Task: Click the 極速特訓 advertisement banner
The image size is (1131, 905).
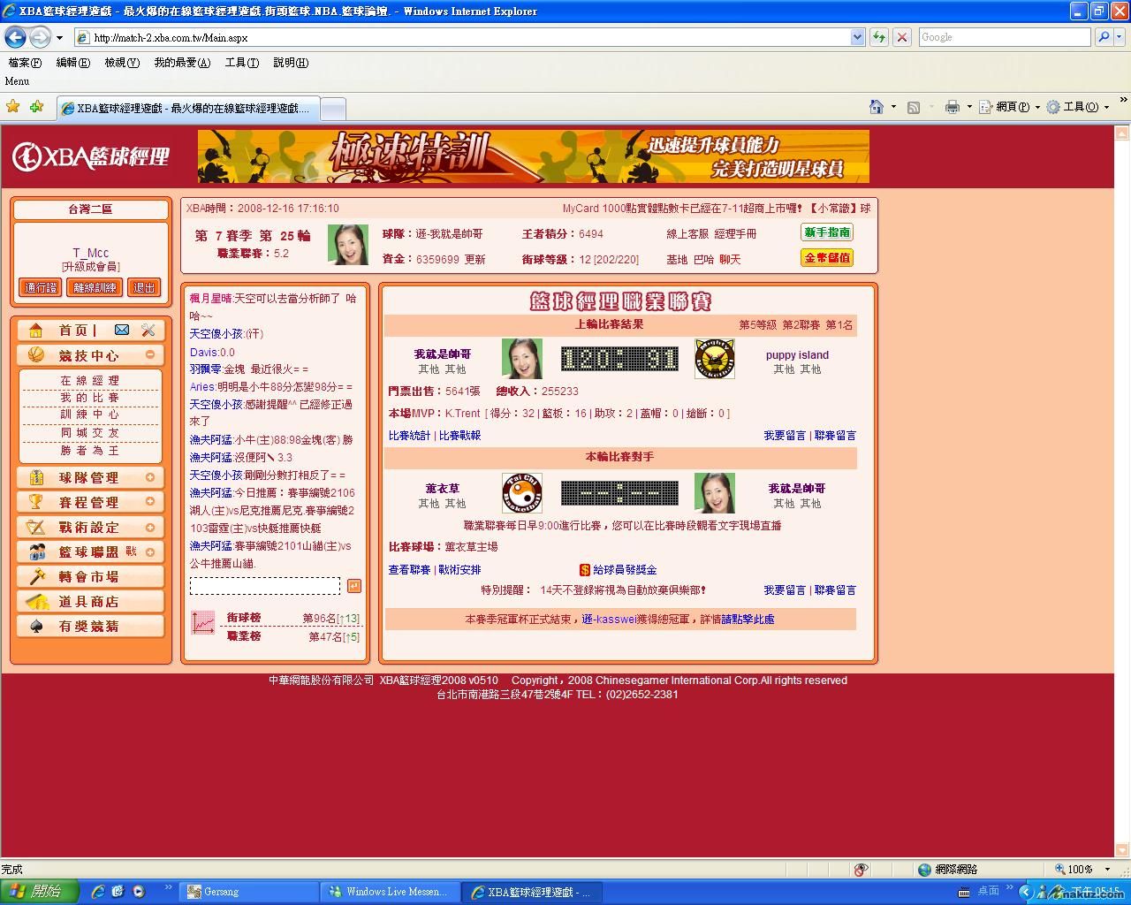Action: [x=534, y=156]
